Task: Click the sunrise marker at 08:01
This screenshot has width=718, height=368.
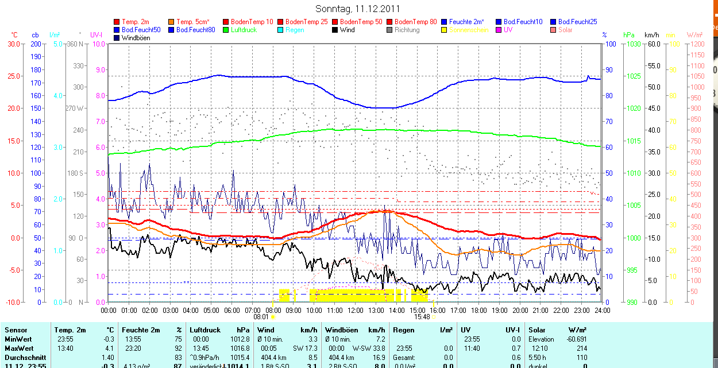Action: pyautogui.click(x=273, y=316)
